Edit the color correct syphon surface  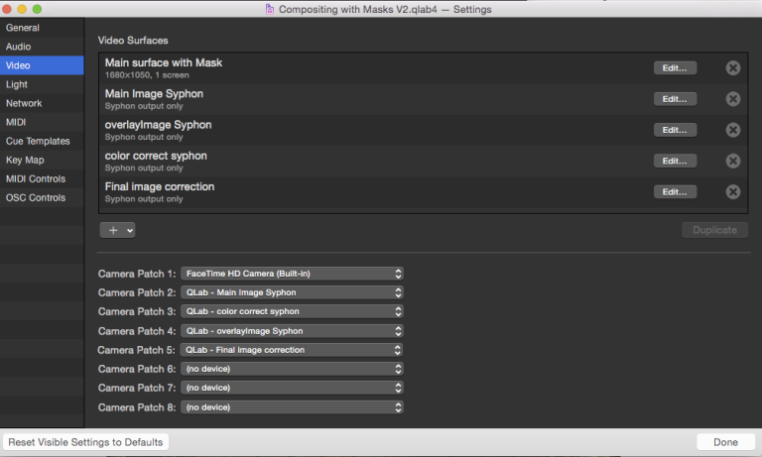[x=675, y=161]
